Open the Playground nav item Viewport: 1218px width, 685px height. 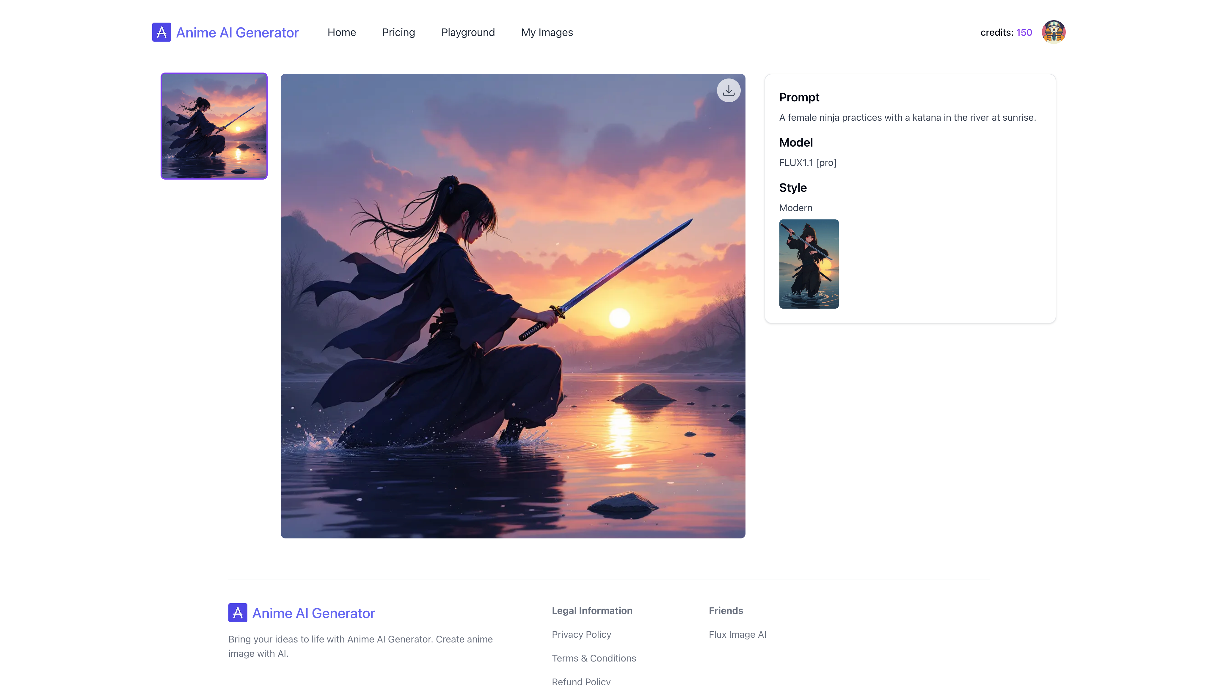468,32
